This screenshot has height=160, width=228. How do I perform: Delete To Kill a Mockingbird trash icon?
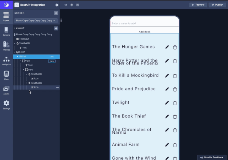coord(175,76)
